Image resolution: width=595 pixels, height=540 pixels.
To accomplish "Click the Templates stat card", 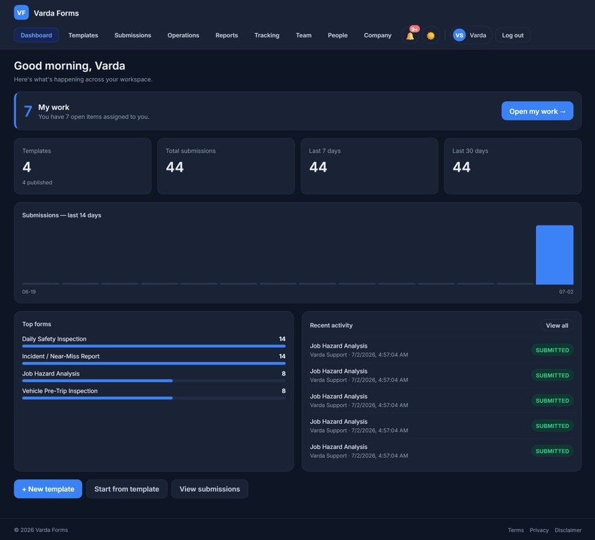I will coord(83,166).
